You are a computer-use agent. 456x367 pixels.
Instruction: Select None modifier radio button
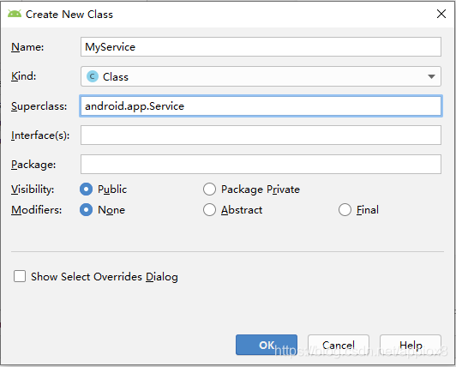click(x=86, y=210)
